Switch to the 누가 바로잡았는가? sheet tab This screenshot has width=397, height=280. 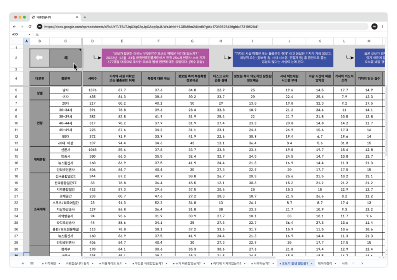(186, 263)
